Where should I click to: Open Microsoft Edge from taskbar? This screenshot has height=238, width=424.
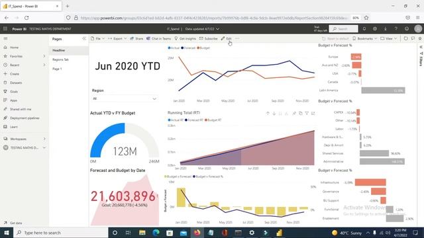point(156,233)
